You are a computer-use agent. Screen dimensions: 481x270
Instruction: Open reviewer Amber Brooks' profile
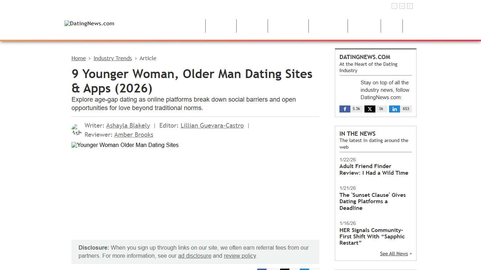coord(133,135)
